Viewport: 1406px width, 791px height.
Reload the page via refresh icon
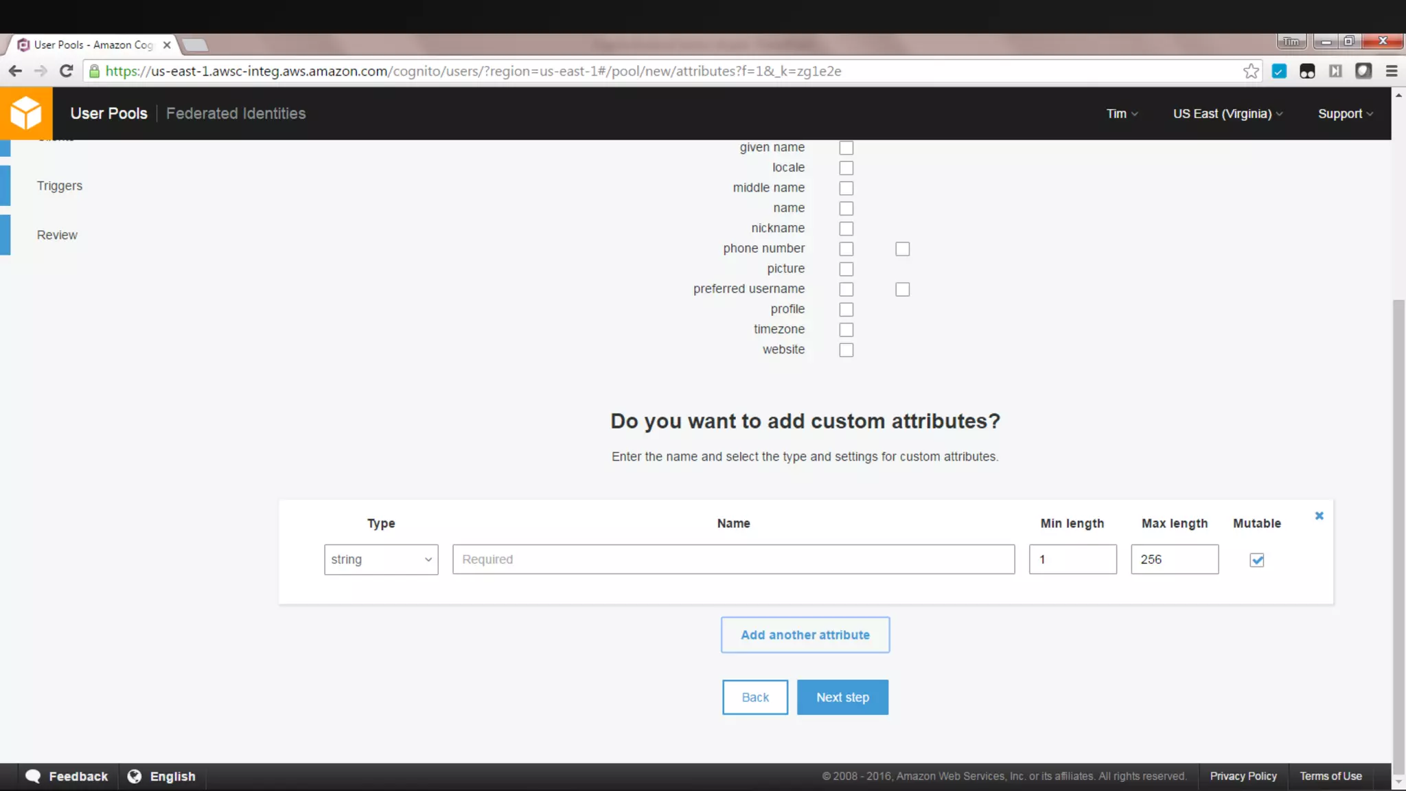(x=66, y=71)
